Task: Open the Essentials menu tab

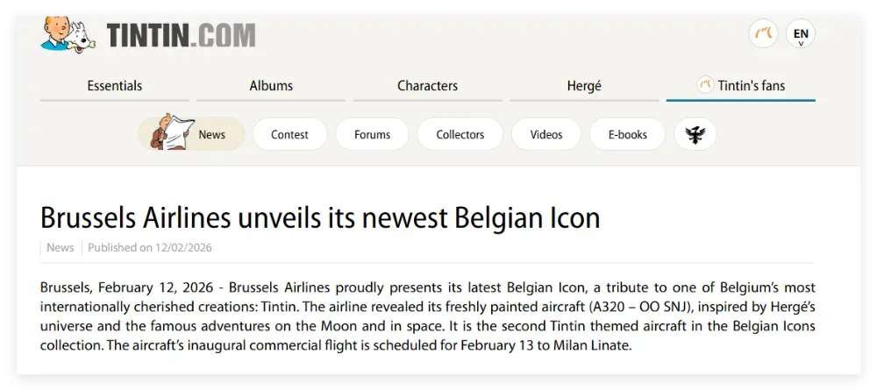Action: pyautogui.click(x=115, y=86)
